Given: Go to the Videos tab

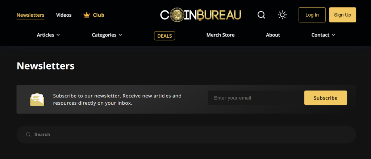Looking at the screenshot, I should 64,15.
